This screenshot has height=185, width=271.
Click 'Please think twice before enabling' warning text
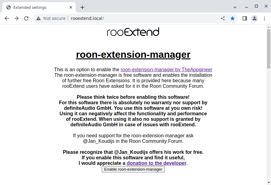click(133, 97)
